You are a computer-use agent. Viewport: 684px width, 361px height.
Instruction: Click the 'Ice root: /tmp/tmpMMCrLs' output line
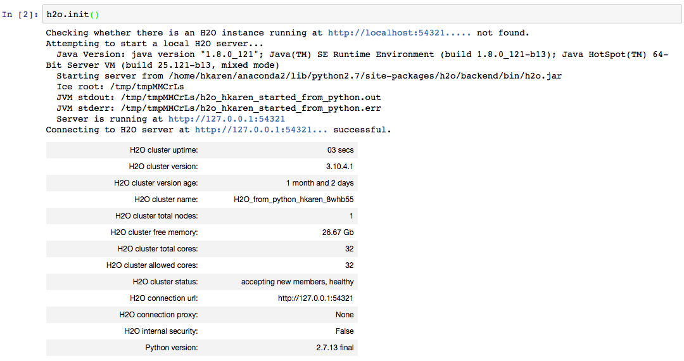click(120, 87)
